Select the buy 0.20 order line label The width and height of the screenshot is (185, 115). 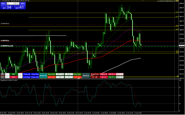click(7, 46)
